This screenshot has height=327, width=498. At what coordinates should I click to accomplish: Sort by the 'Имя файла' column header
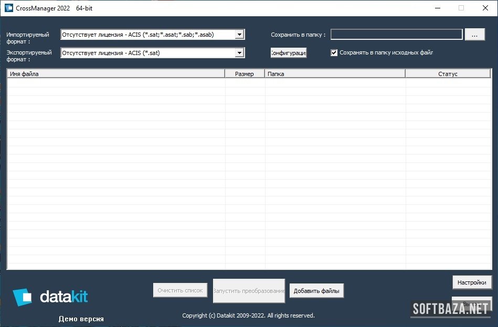click(x=115, y=74)
